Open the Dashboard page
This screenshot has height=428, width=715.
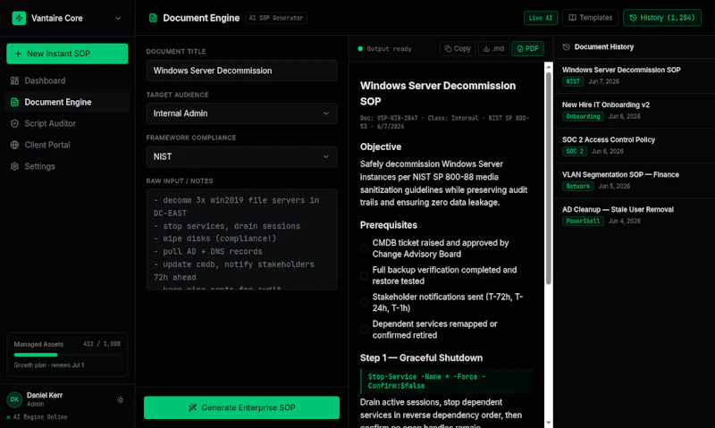tap(67, 80)
